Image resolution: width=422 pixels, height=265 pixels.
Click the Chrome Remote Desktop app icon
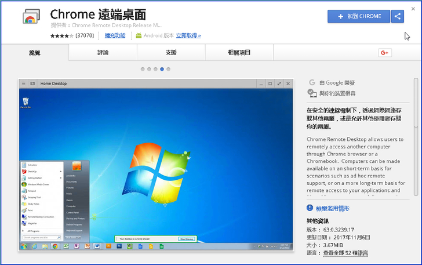[x=31, y=16]
